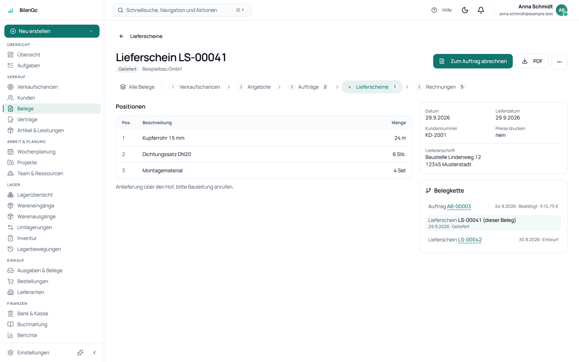
Task: Open linked order AB-00003
Action: tap(459, 206)
